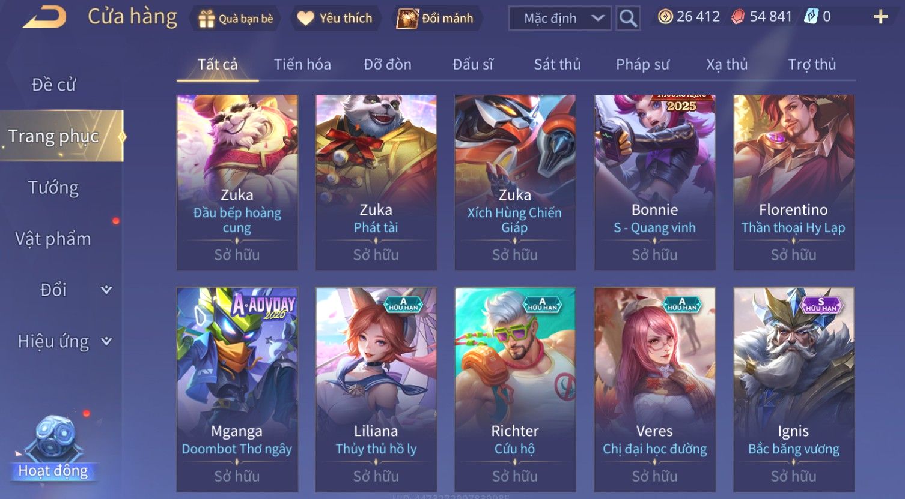Click the red gem currency icon
Viewport: 905px width, 499px height.
[737, 17]
